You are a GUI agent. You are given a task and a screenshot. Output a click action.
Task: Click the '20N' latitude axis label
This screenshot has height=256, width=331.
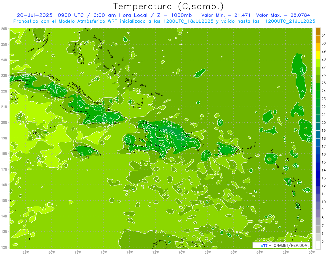pyautogui.click(x=4, y=122)
